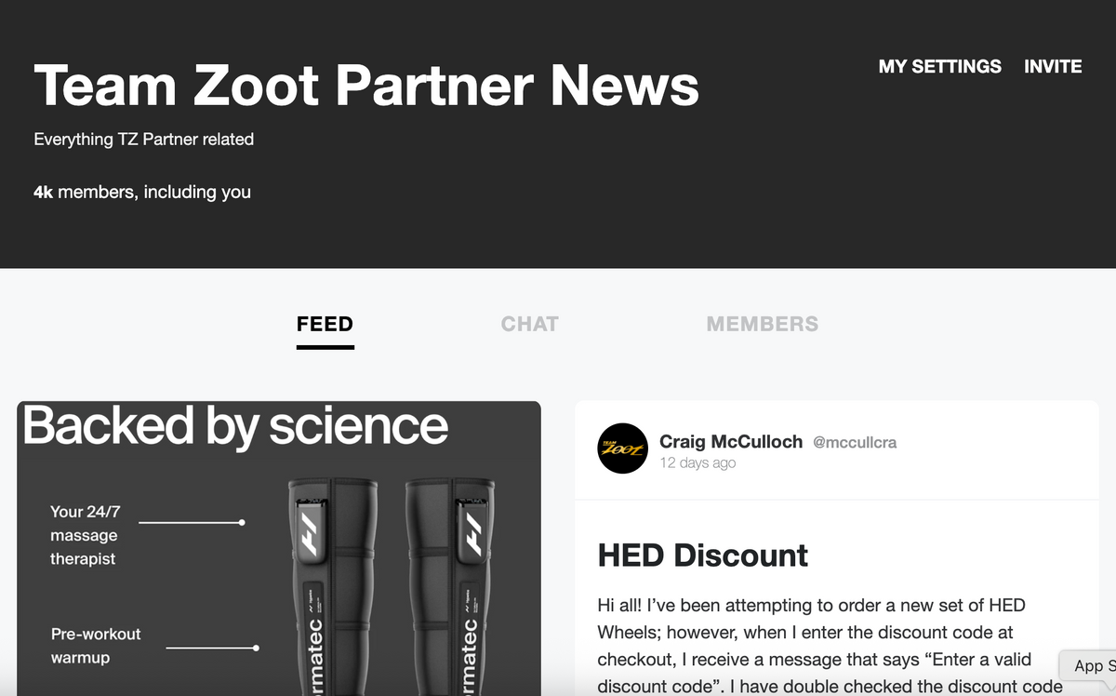This screenshot has width=1116, height=696.
Task: Switch to the FEED tab
Action: (x=325, y=324)
